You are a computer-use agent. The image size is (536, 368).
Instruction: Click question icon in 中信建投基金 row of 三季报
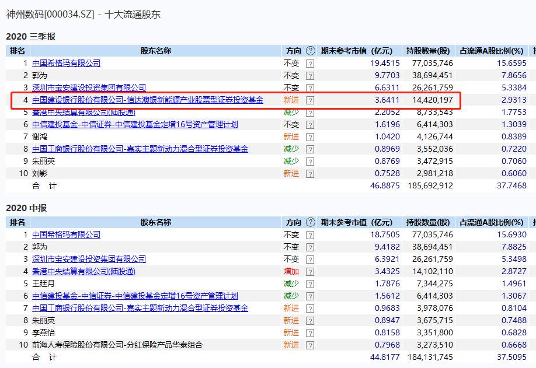pyautogui.click(x=310, y=125)
